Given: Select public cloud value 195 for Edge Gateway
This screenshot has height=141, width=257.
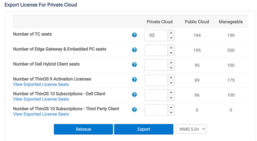Looking at the screenshot, I should (197, 50).
